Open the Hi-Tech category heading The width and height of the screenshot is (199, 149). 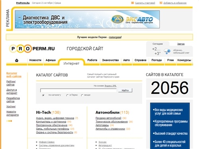(43, 112)
